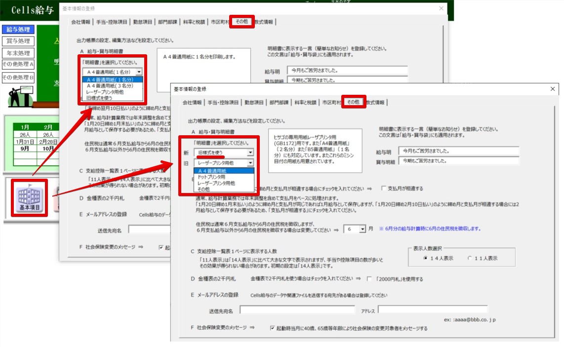
Task: Open the 料率と税額 tab in front dialog
Action: click(305, 103)
